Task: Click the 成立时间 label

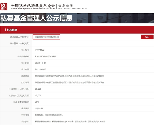Action: (x=25, y=69)
